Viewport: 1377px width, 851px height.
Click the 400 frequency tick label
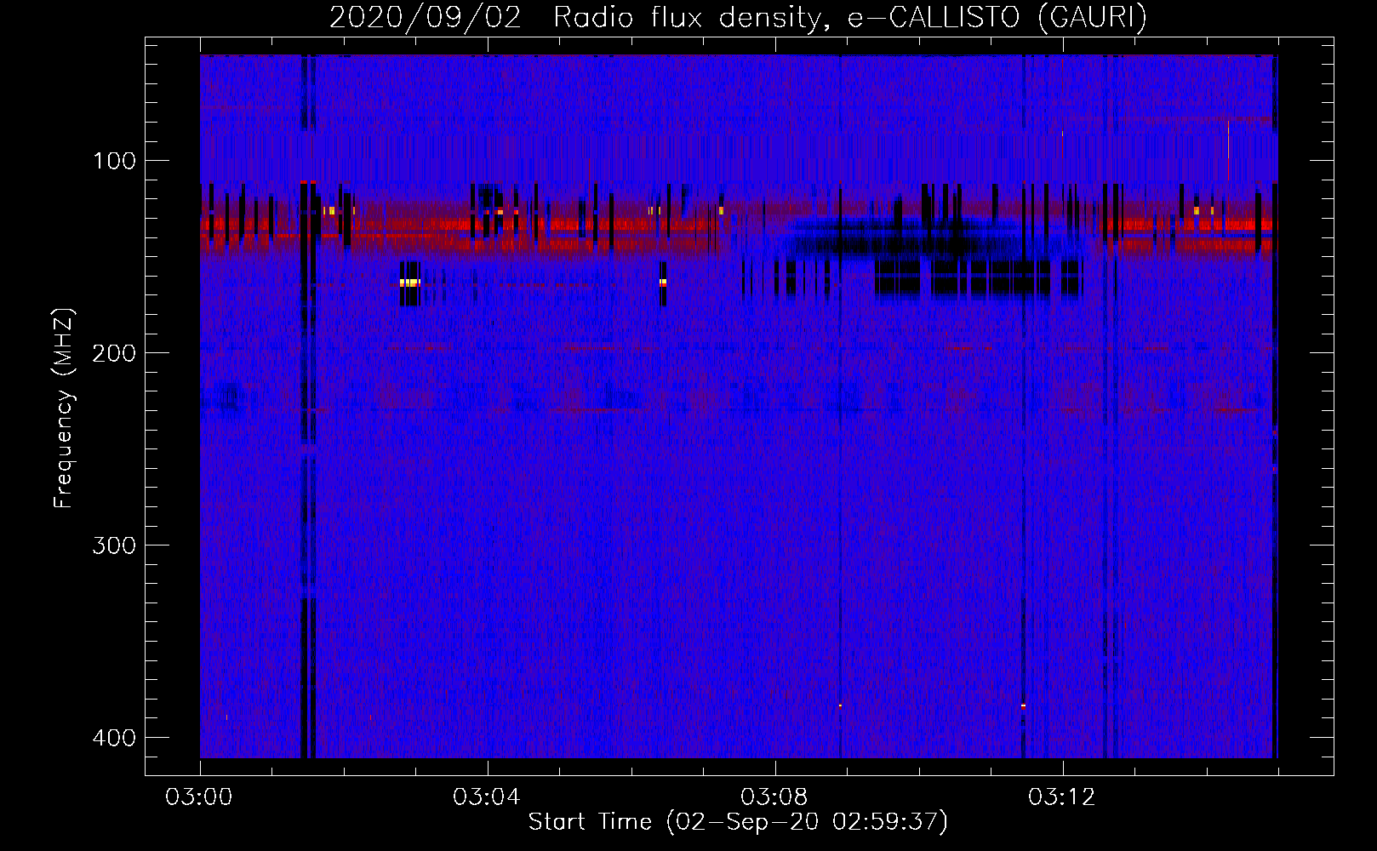coord(114,738)
